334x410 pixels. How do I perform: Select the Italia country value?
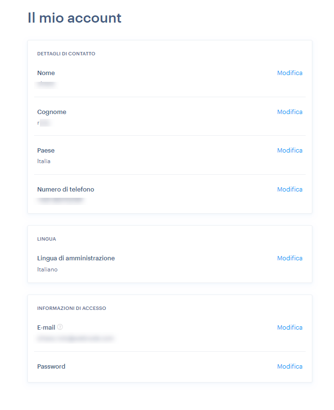pos(44,161)
